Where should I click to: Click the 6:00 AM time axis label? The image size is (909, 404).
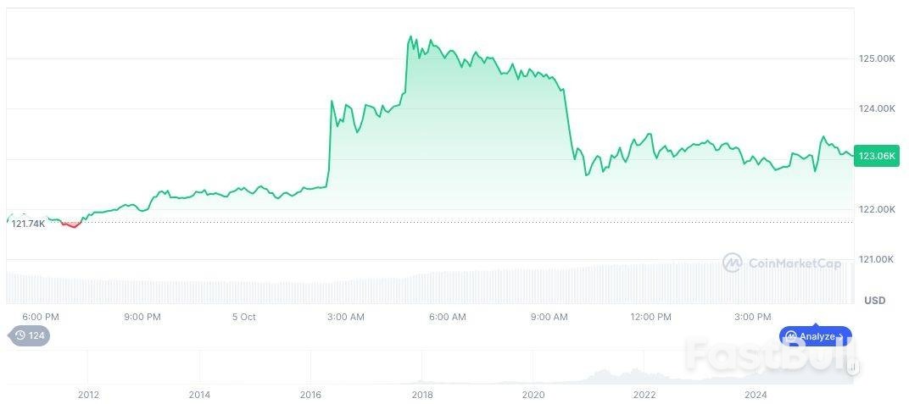pos(447,317)
